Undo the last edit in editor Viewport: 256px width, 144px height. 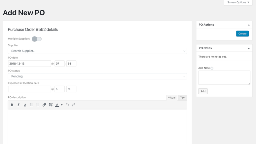point(67,105)
